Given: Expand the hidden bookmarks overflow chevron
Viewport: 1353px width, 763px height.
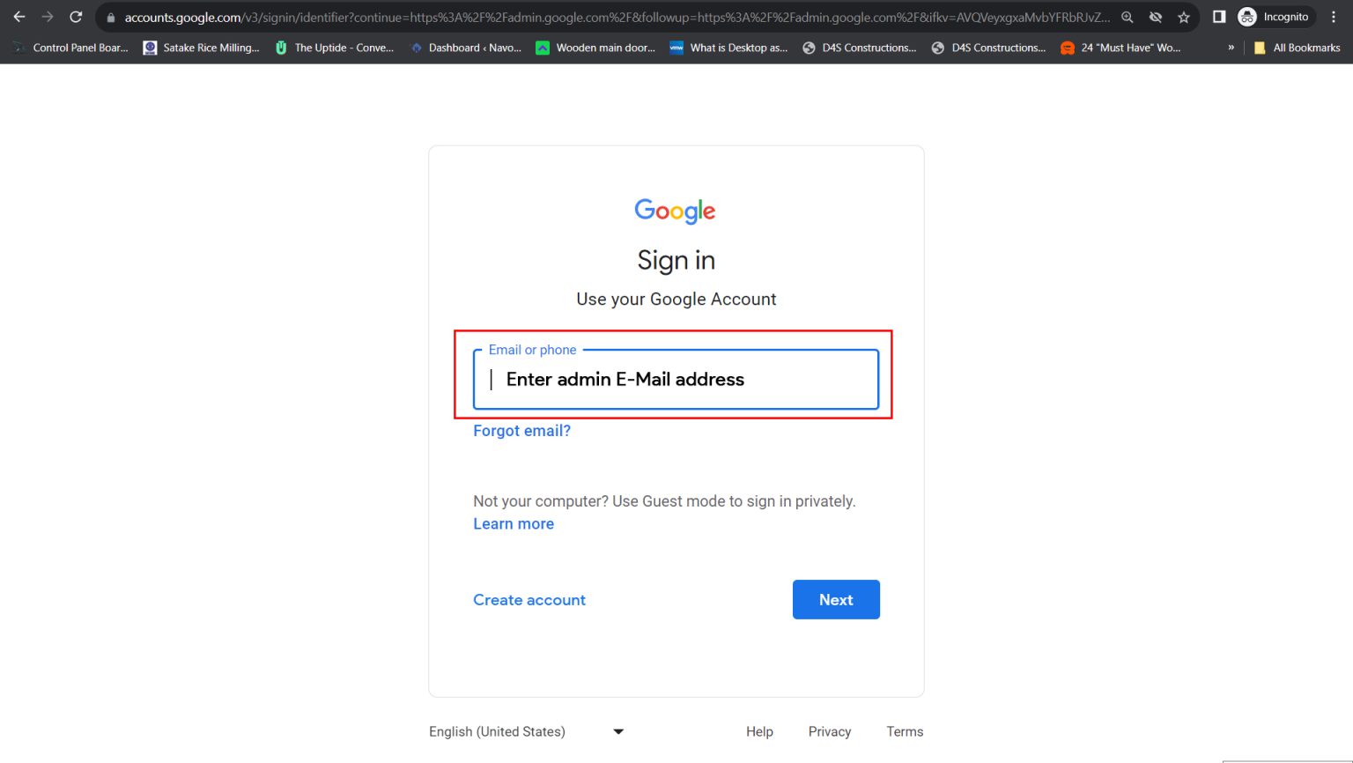Looking at the screenshot, I should point(1231,48).
